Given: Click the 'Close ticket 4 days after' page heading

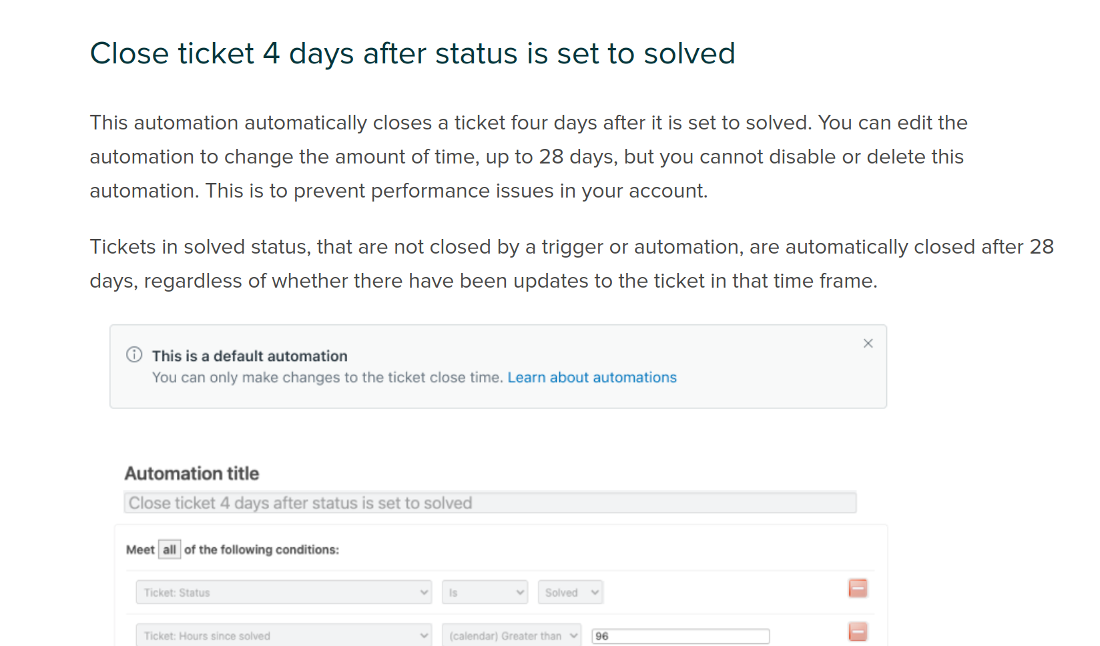Looking at the screenshot, I should [412, 53].
